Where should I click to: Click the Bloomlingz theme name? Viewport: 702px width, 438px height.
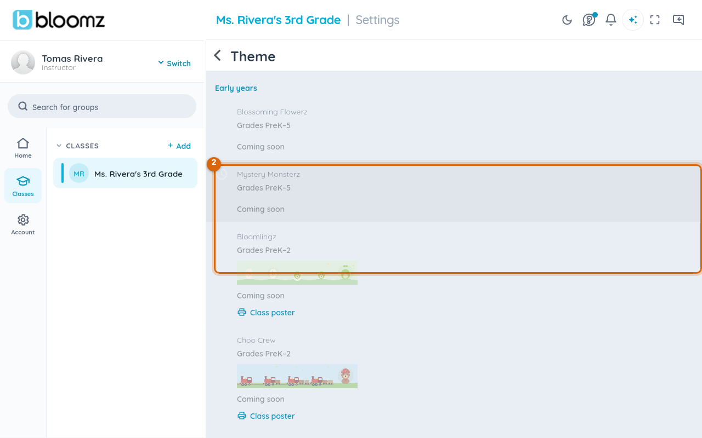click(x=257, y=237)
